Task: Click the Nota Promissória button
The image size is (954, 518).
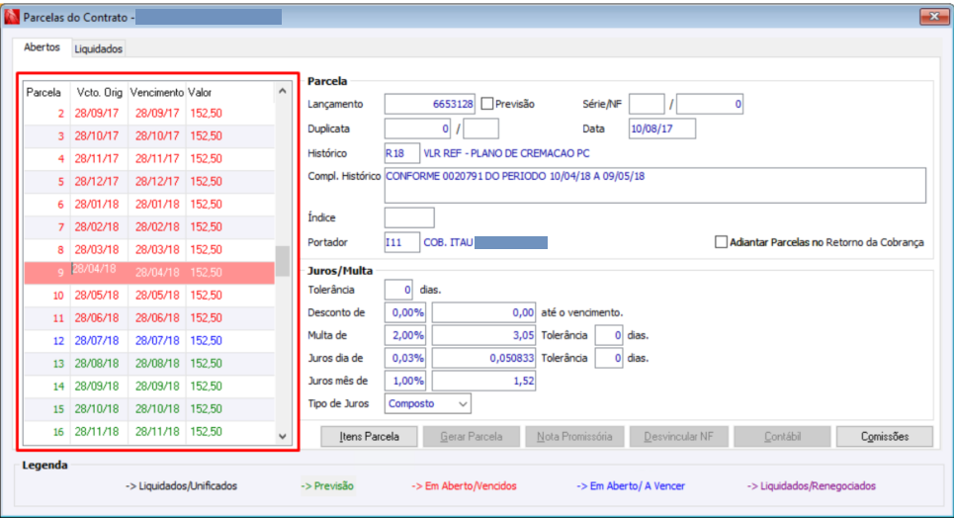Action: click(x=574, y=436)
